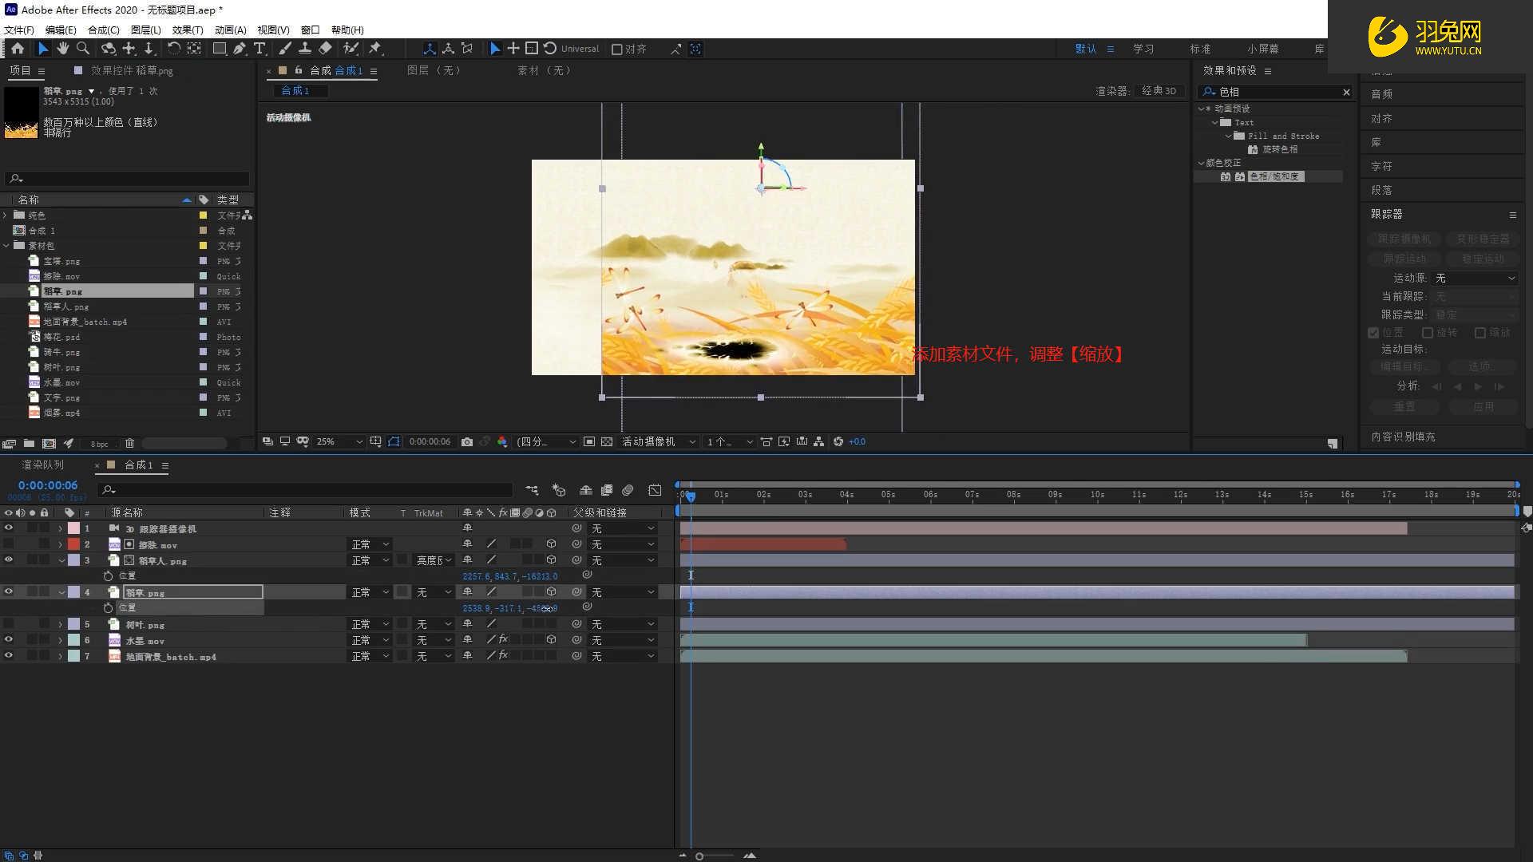Image resolution: width=1533 pixels, height=862 pixels.
Task: Select the Home icon in toolbar
Action: tap(18, 49)
